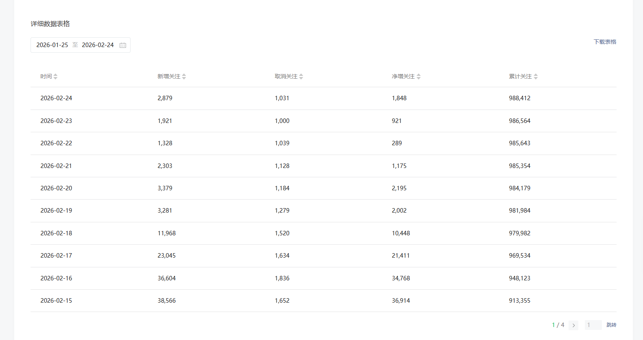643x340 pixels.
Task: Sort by 净增关注 using its arrows
Action: click(418, 76)
